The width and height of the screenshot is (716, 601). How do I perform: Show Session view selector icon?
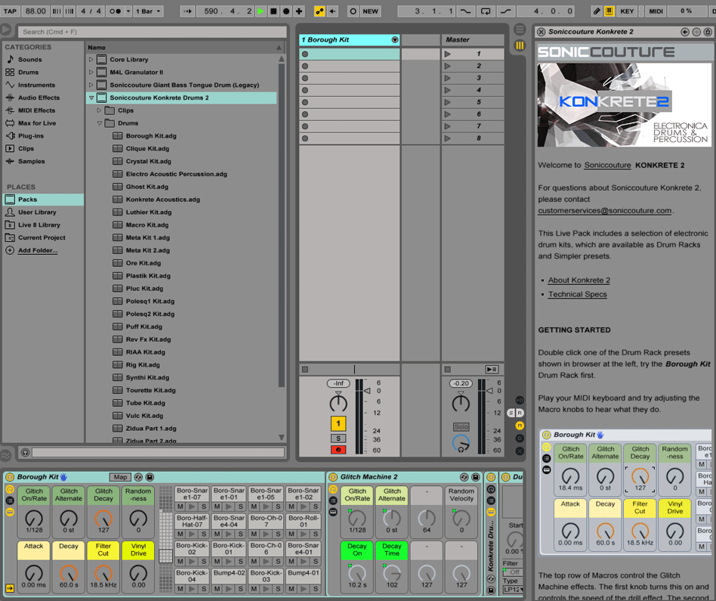520,45
